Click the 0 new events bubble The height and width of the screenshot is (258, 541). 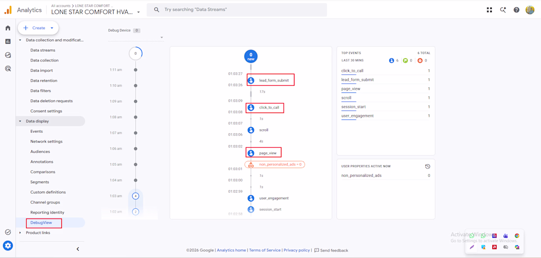tap(251, 56)
